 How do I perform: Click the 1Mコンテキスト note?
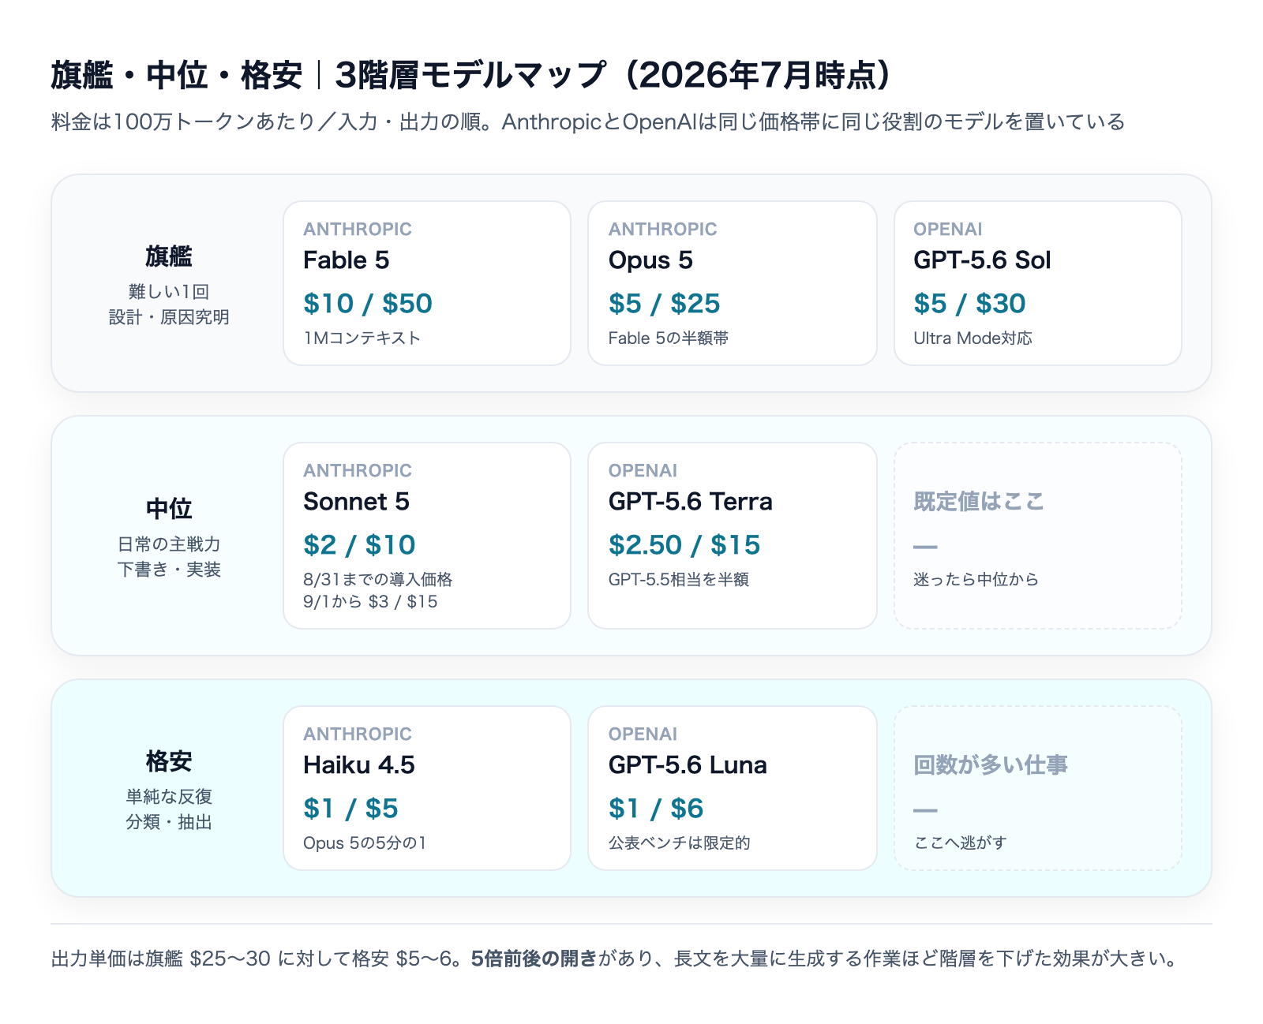362,338
